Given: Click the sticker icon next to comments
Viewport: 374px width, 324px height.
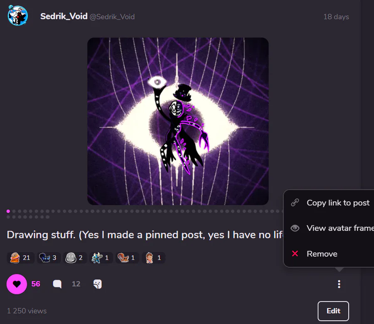Looking at the screenshot, I should click(97, 284).
